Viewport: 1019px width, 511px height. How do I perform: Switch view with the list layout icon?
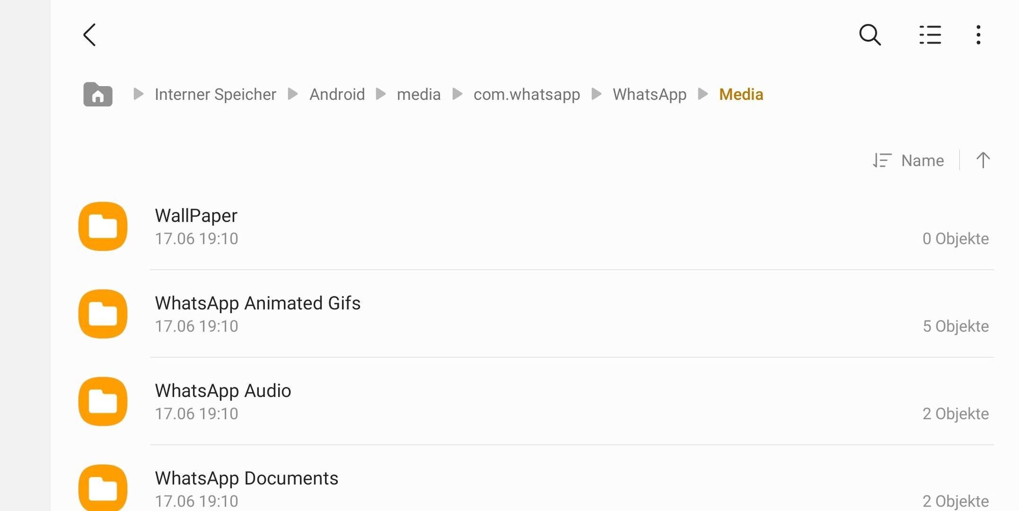click(930, 35)
